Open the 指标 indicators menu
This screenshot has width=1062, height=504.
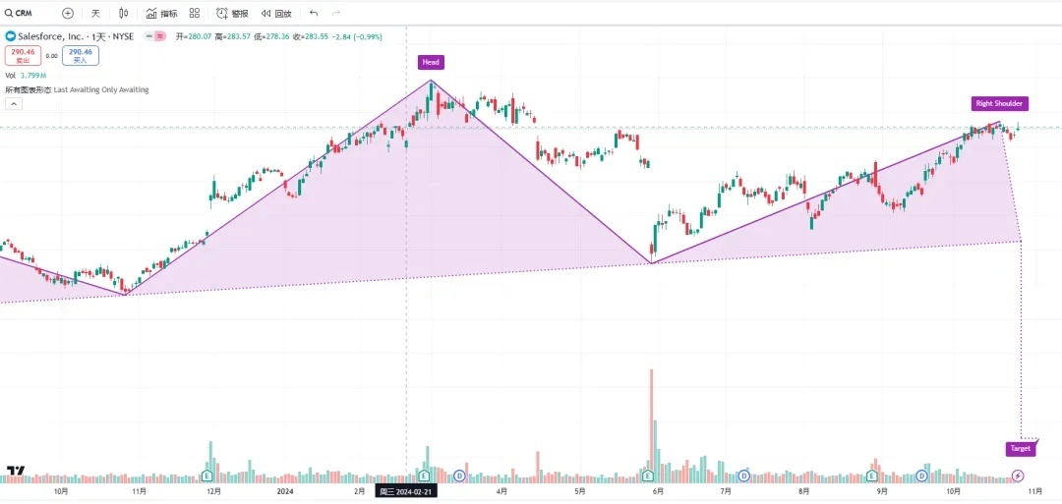[162, 14]
